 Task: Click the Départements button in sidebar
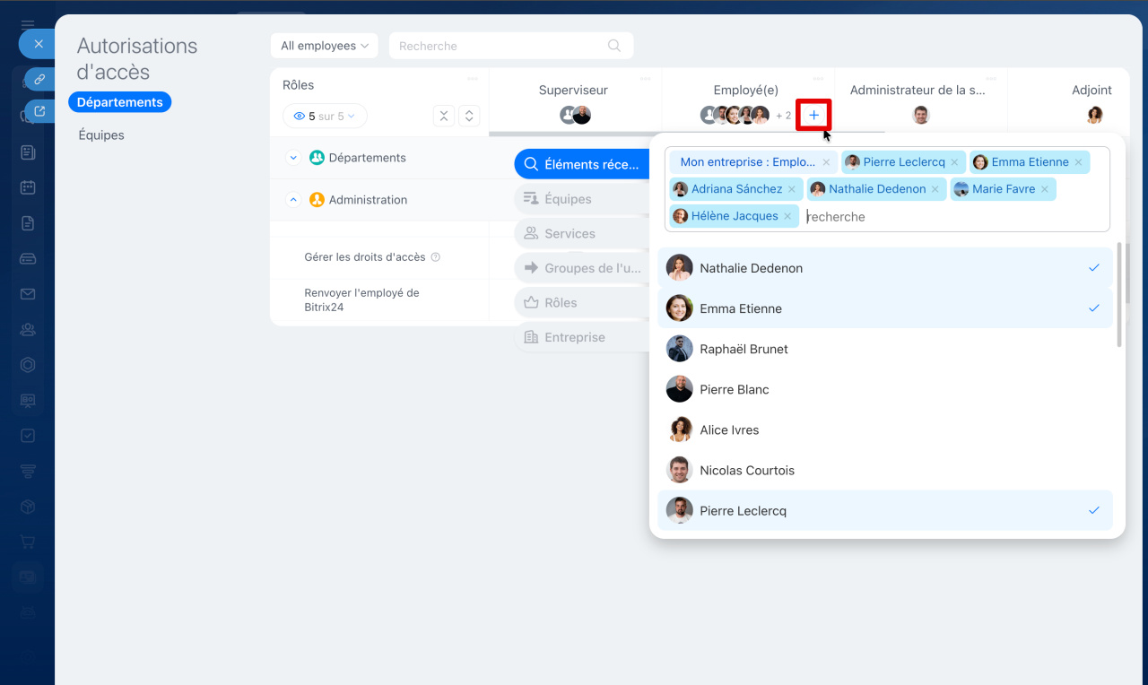[x=119, y=102]
